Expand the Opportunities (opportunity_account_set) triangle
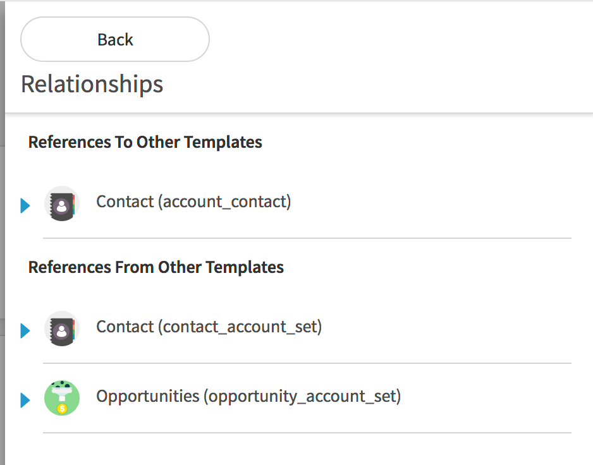The height and width of the screenshot is (465, 593). point(25,400)
